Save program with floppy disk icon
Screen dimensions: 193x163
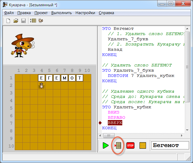(x=23, y=21)
